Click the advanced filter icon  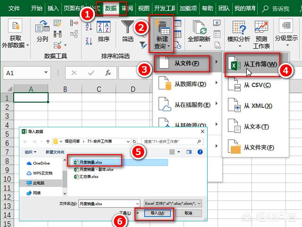(143, 45)
